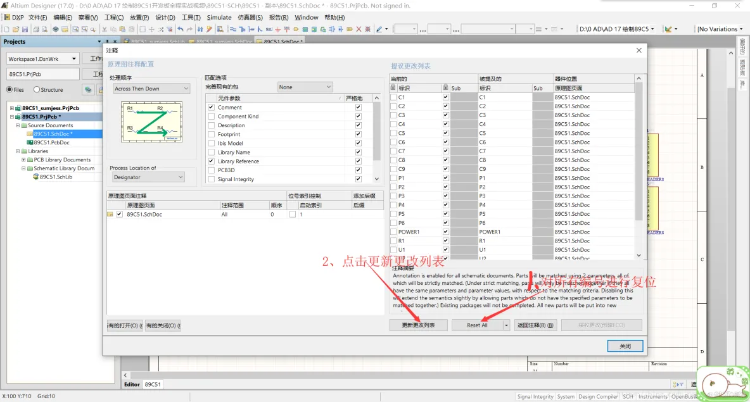Open the Complete Existing Packages None dropdown
Image resolution: width=750 pixels, height=402 pixels.
tap(305, 87)
